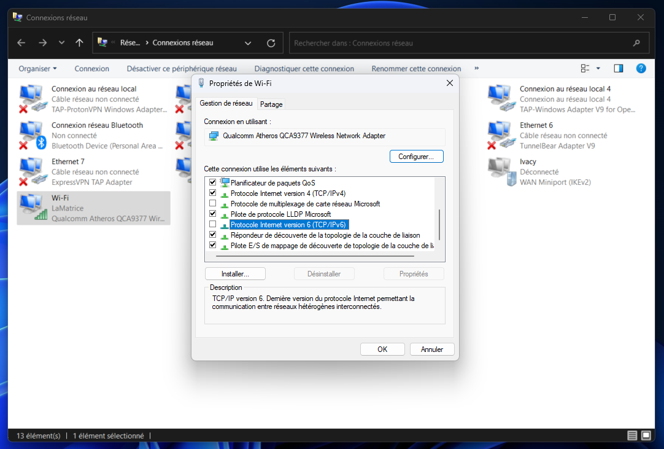Image resolution: width=664 pixels, height=449 pixels.
Task: Click the Installer... button
Action: [x=235, y=274]
